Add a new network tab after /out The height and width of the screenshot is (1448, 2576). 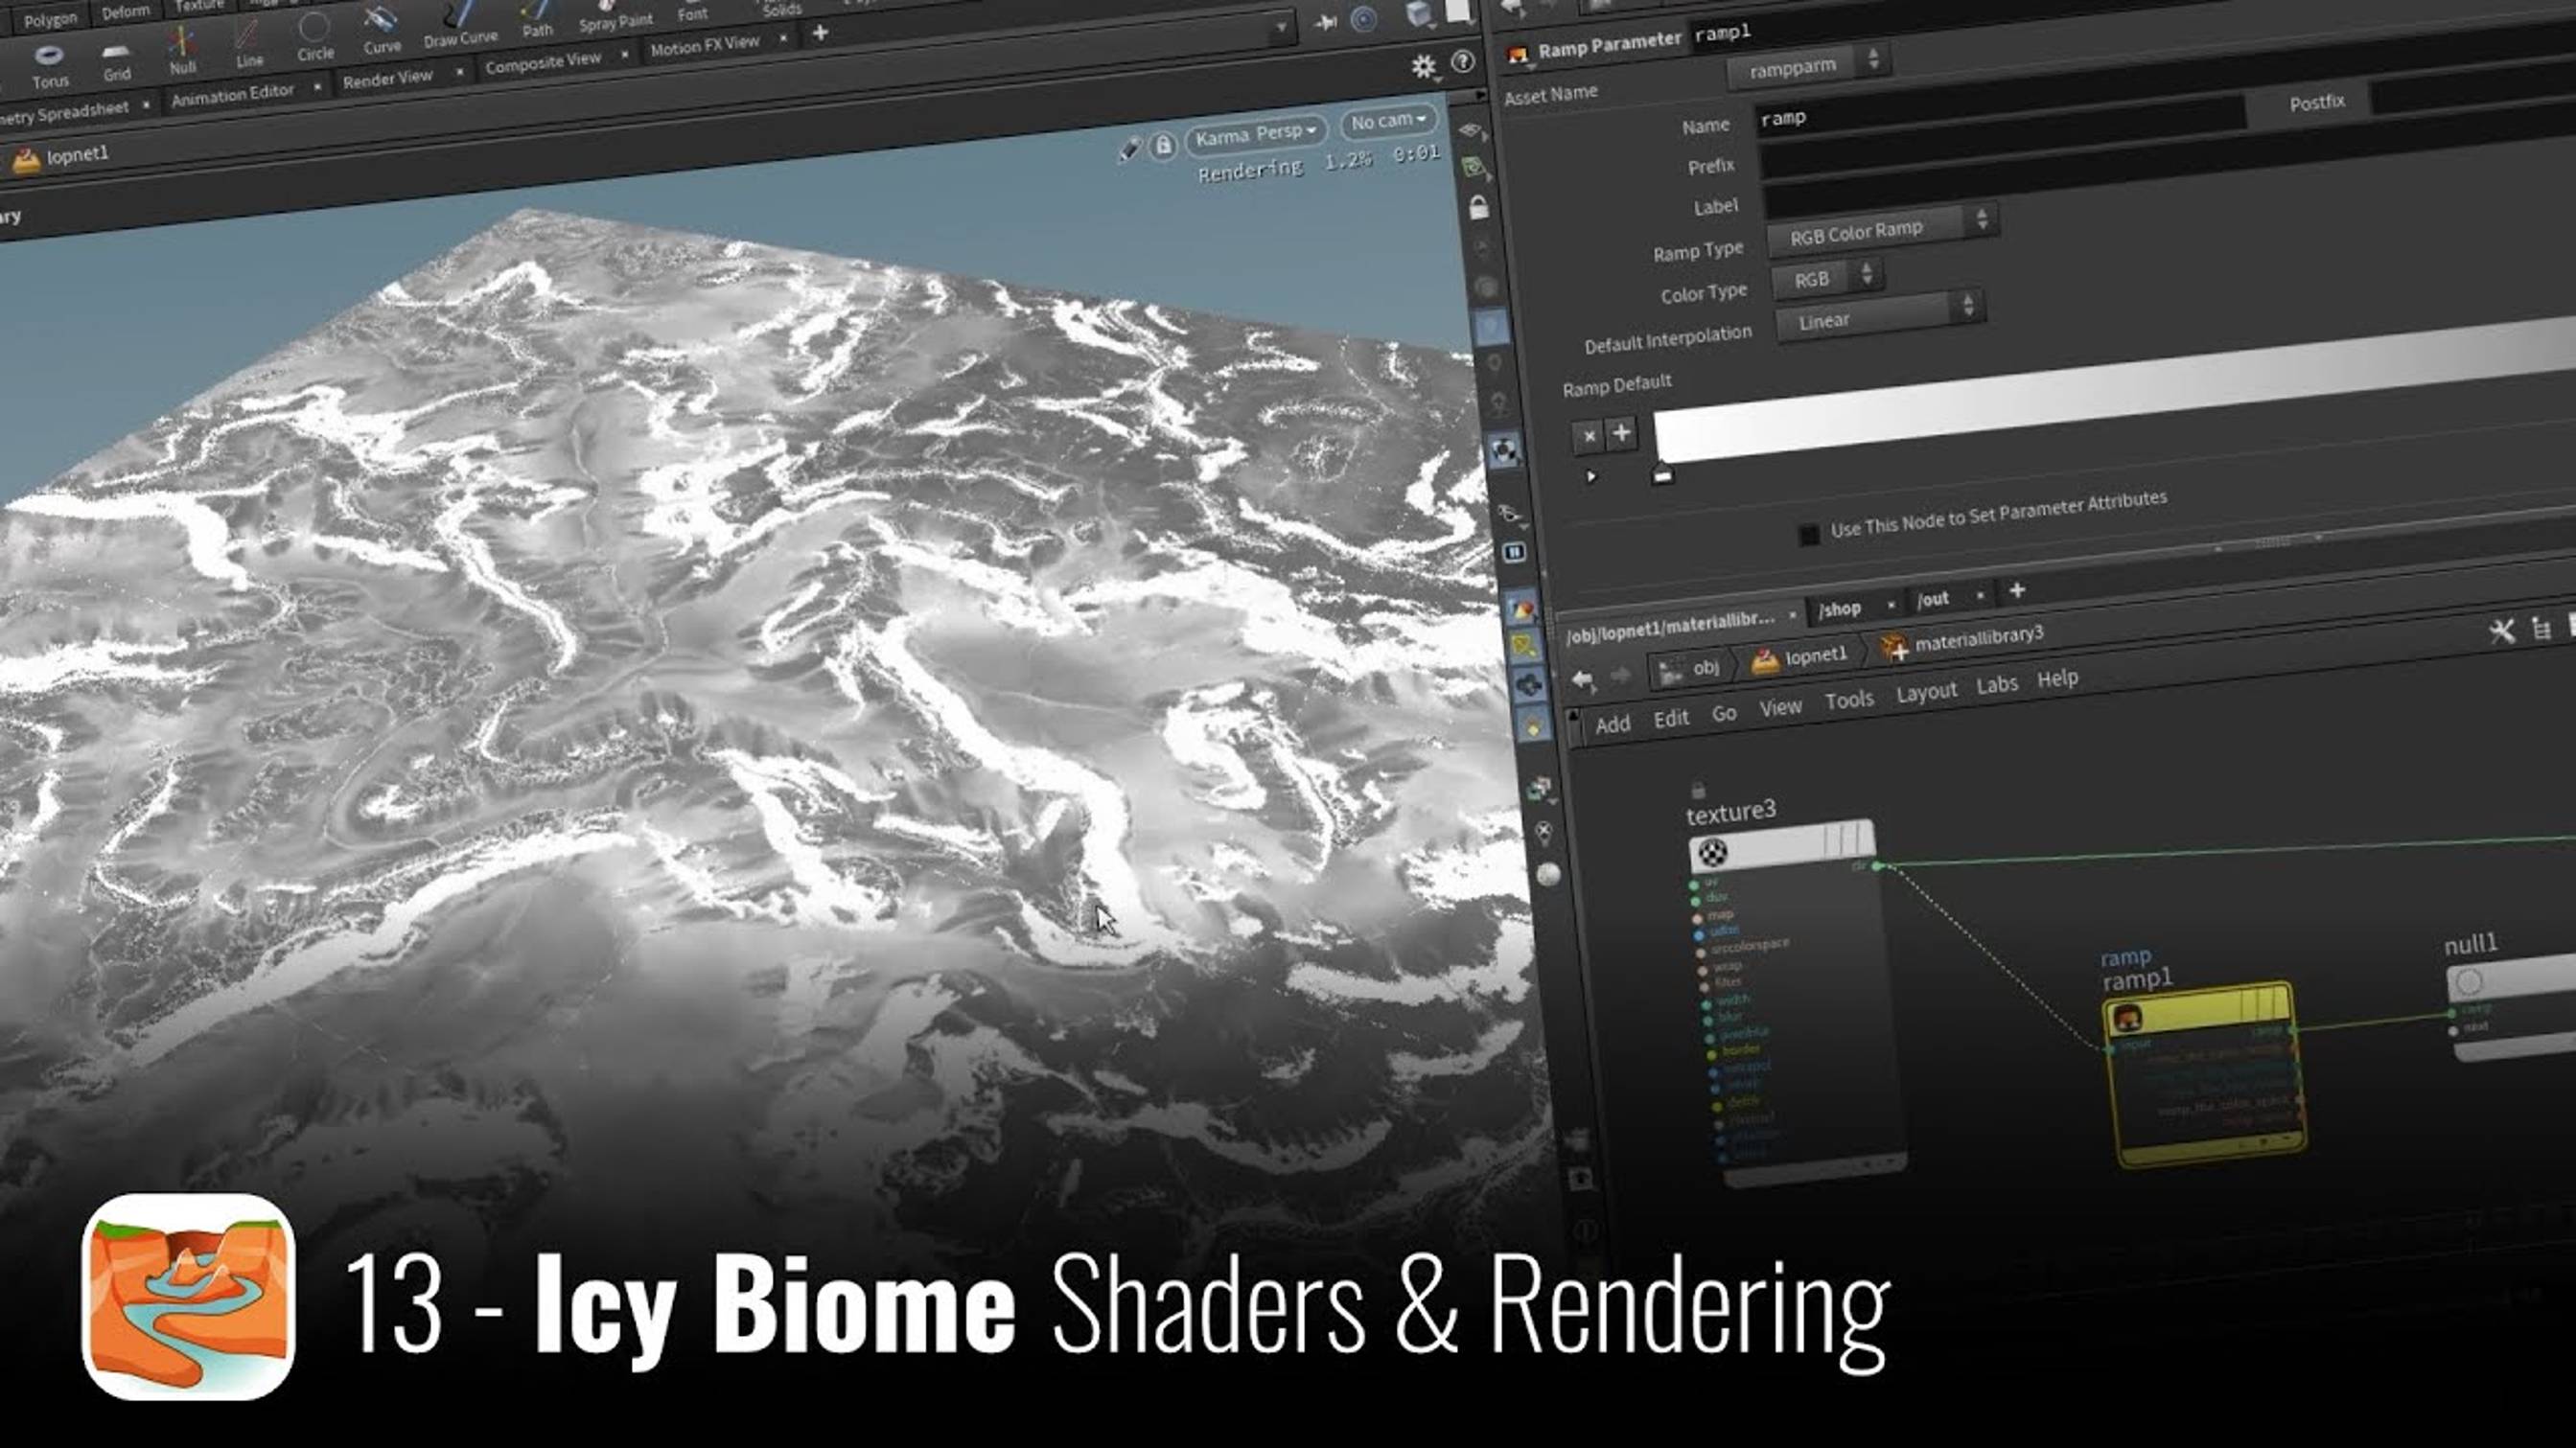click(x=2016, y=590)
